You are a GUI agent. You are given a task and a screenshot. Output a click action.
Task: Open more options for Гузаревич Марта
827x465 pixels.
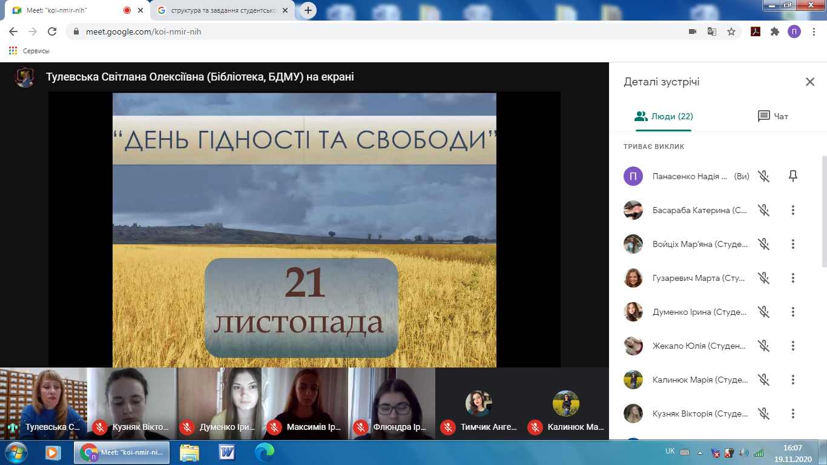[x=793, y=278]
